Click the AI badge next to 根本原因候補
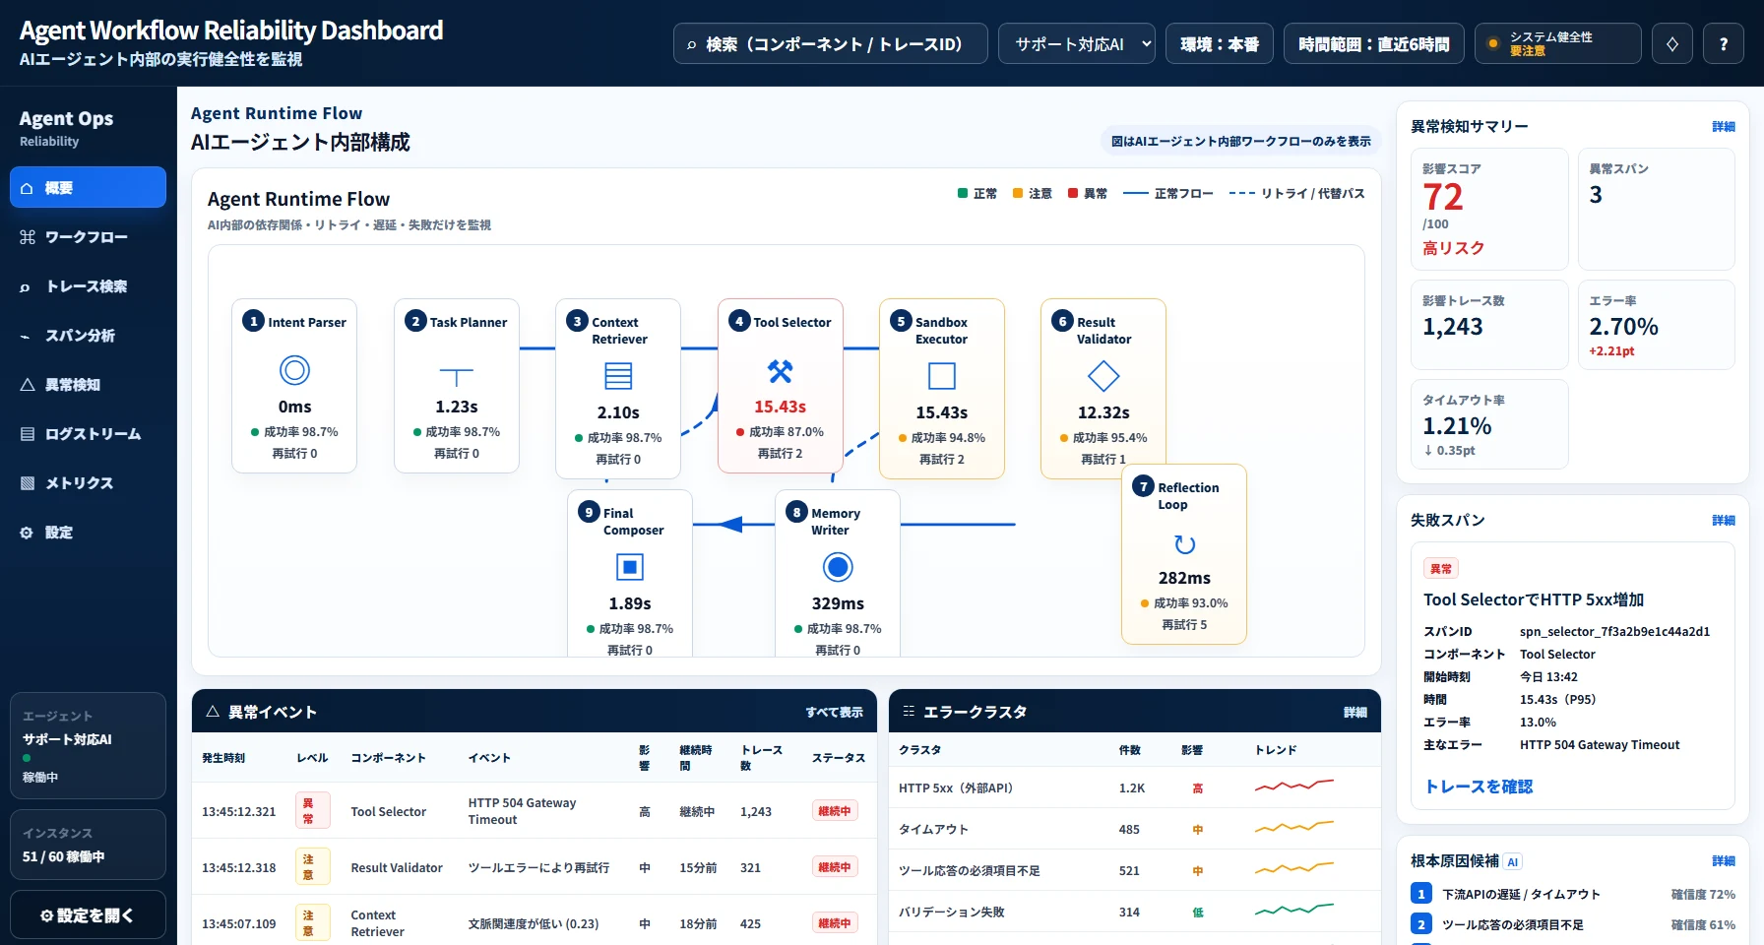Screen dimensions: 1764x945 pos(1513,861)
